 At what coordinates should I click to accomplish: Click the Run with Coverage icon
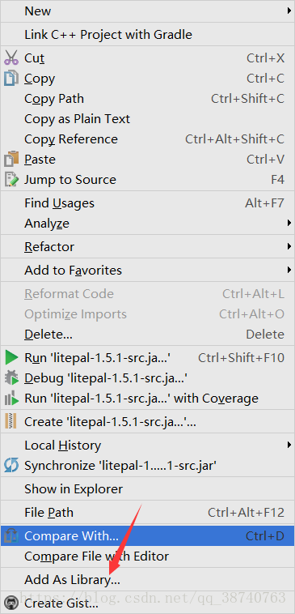click(x=11, y=399)
